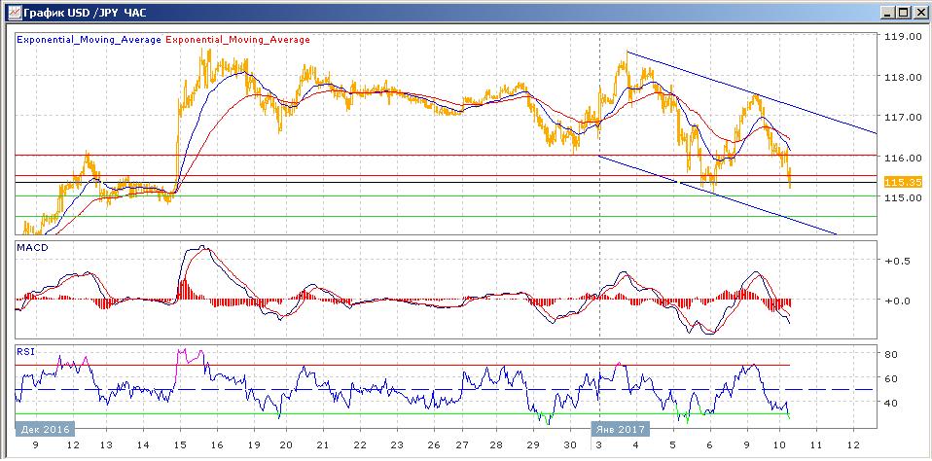Viewport: 932px width, 461px height.
Task: Click the chart window icon in title bar
Action: click(x=14, y=12)
